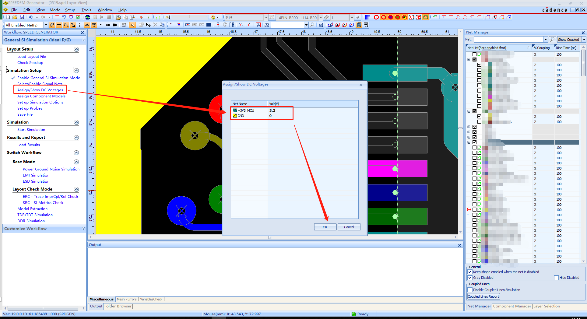
Task: Click the red record circle icon
Action: 141,17
